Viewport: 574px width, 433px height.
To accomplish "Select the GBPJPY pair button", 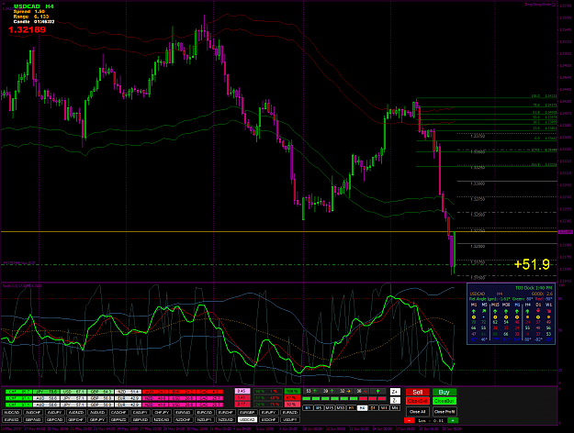I will [97, 420].
